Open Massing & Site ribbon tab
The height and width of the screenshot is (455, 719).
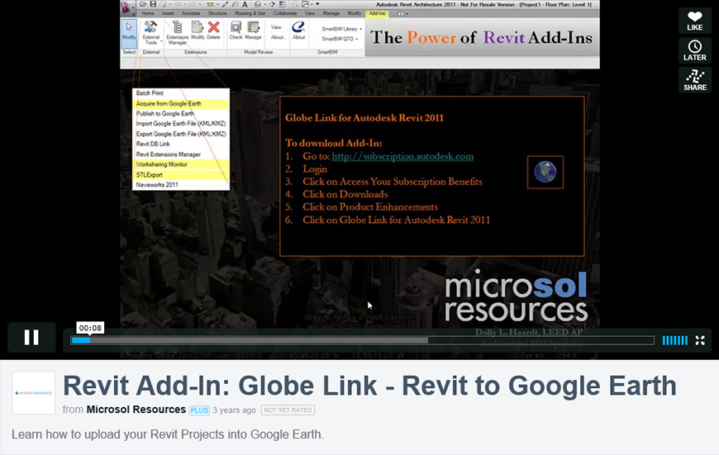pos(250,13)
